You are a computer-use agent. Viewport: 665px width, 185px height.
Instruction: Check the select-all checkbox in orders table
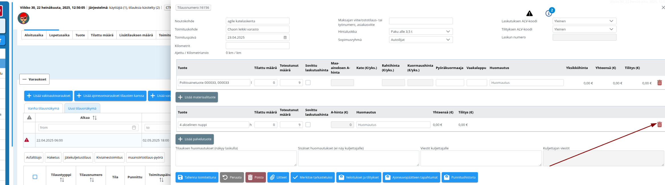click(x=35, y=177)
